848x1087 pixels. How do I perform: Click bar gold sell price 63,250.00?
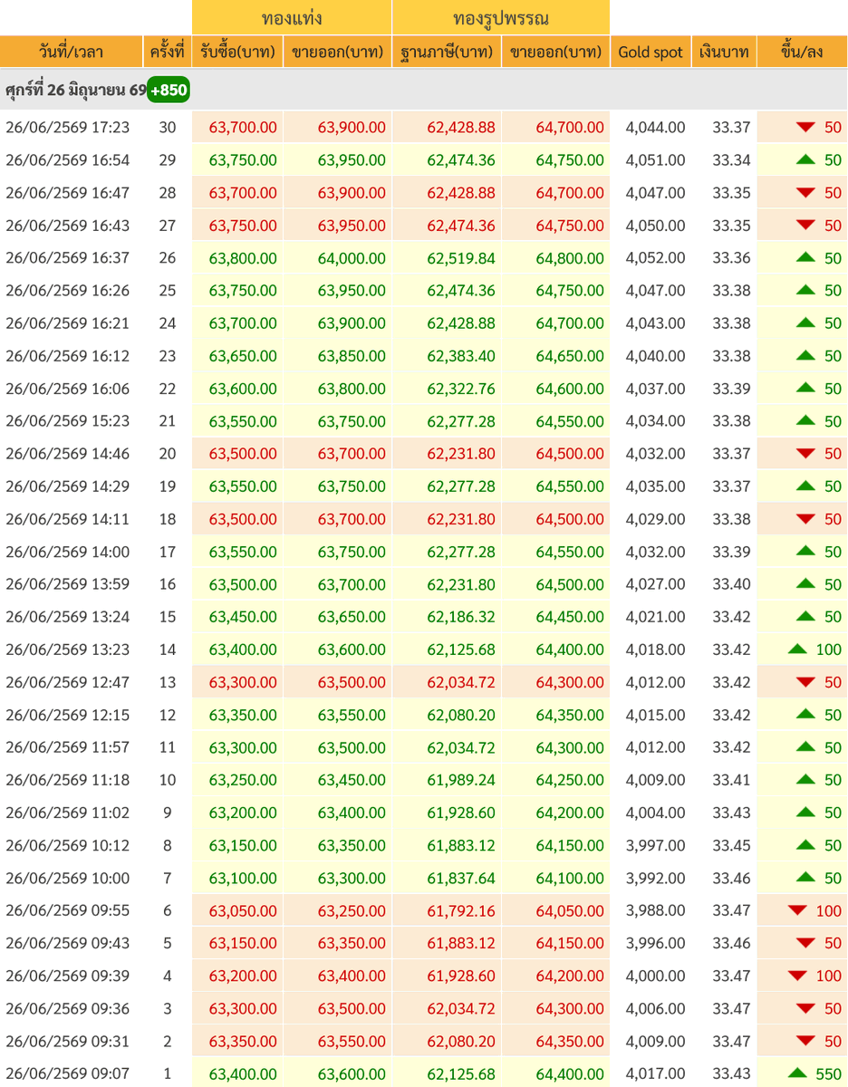[x=352, y=910]
